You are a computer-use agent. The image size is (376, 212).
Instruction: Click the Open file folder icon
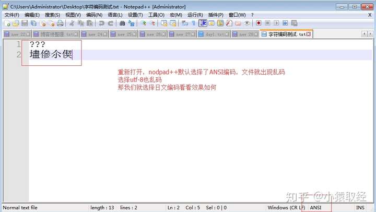click(x=16, y=23)
